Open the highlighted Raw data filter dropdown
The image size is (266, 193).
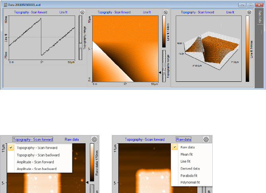pyautogui.click(x=184, y=139)
